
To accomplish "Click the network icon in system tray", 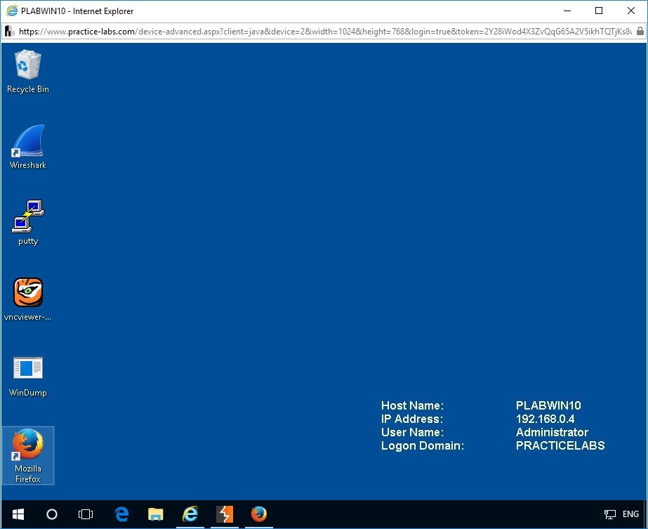I will click(x=610, y=514).
